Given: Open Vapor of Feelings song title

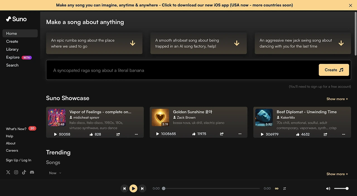Looking at the screenshot, I should pos(100,112).
